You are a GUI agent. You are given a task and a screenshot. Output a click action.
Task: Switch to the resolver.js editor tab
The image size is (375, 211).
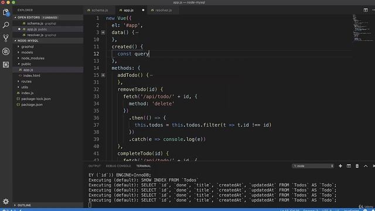tap(163, 10)
